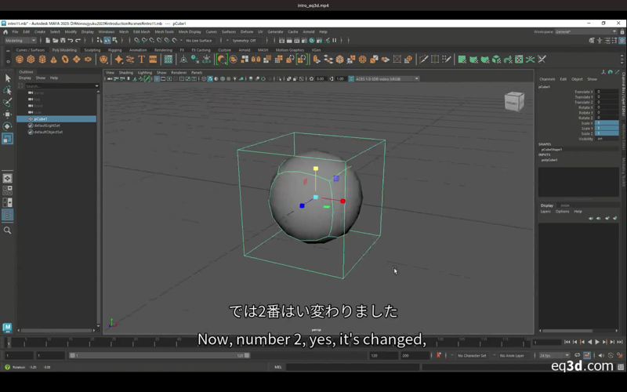Toggle the Symmetry Off option
Screen dimensions: 627x392
pyautogui.click(x=245, y=40)
